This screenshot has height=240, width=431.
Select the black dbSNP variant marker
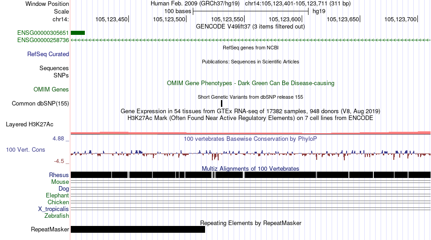pyautogui.click(x=221, y=103)
